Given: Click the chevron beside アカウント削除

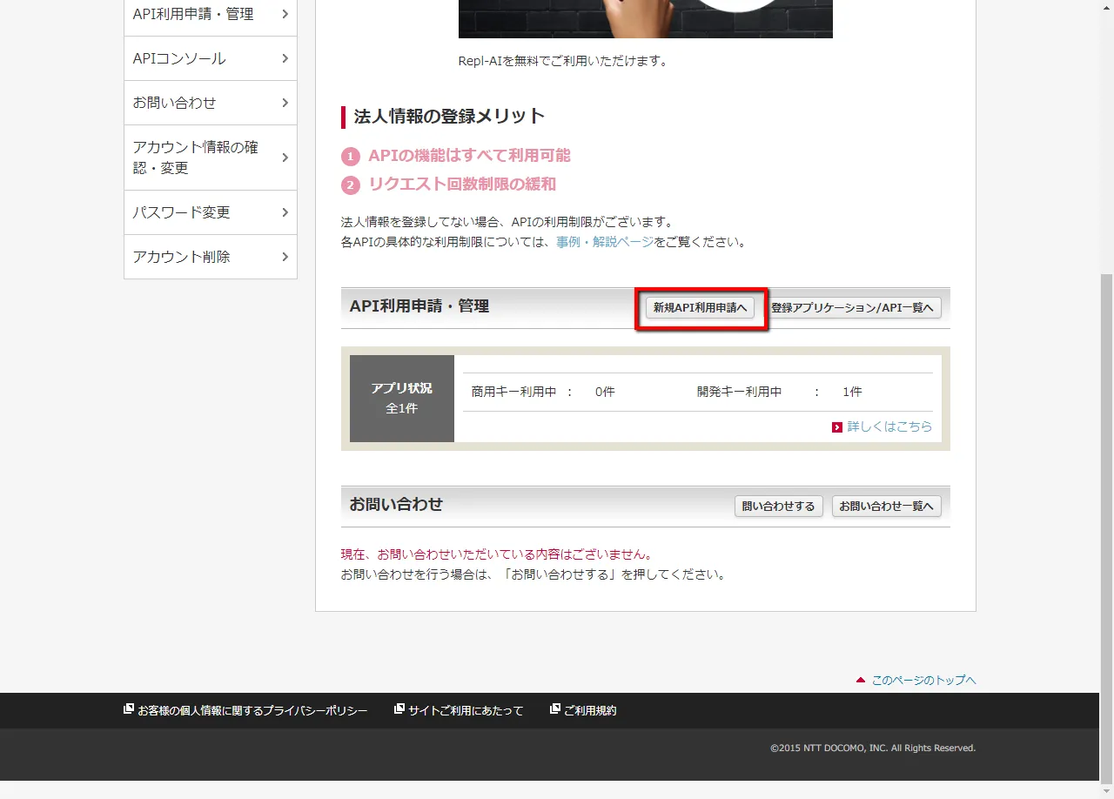Looking at the screenshot, I should coord(285,257).
